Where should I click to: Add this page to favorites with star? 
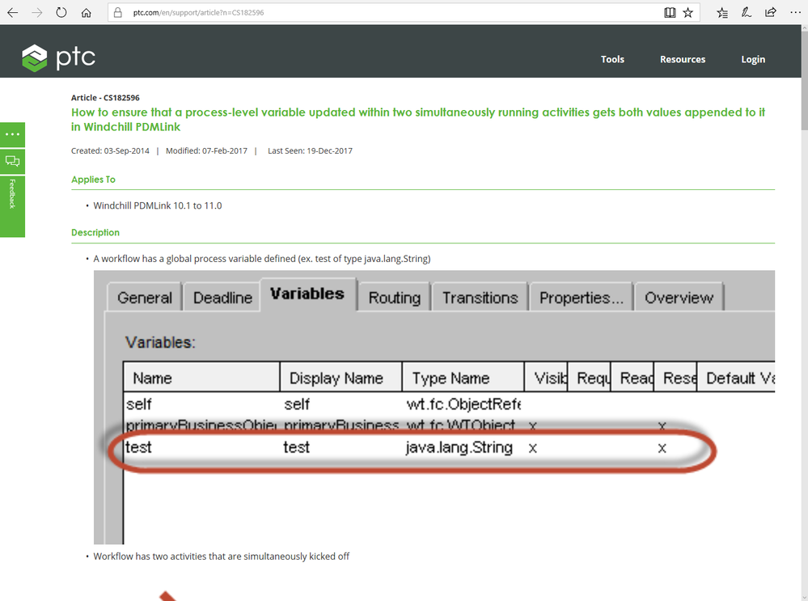click(688, 12)
